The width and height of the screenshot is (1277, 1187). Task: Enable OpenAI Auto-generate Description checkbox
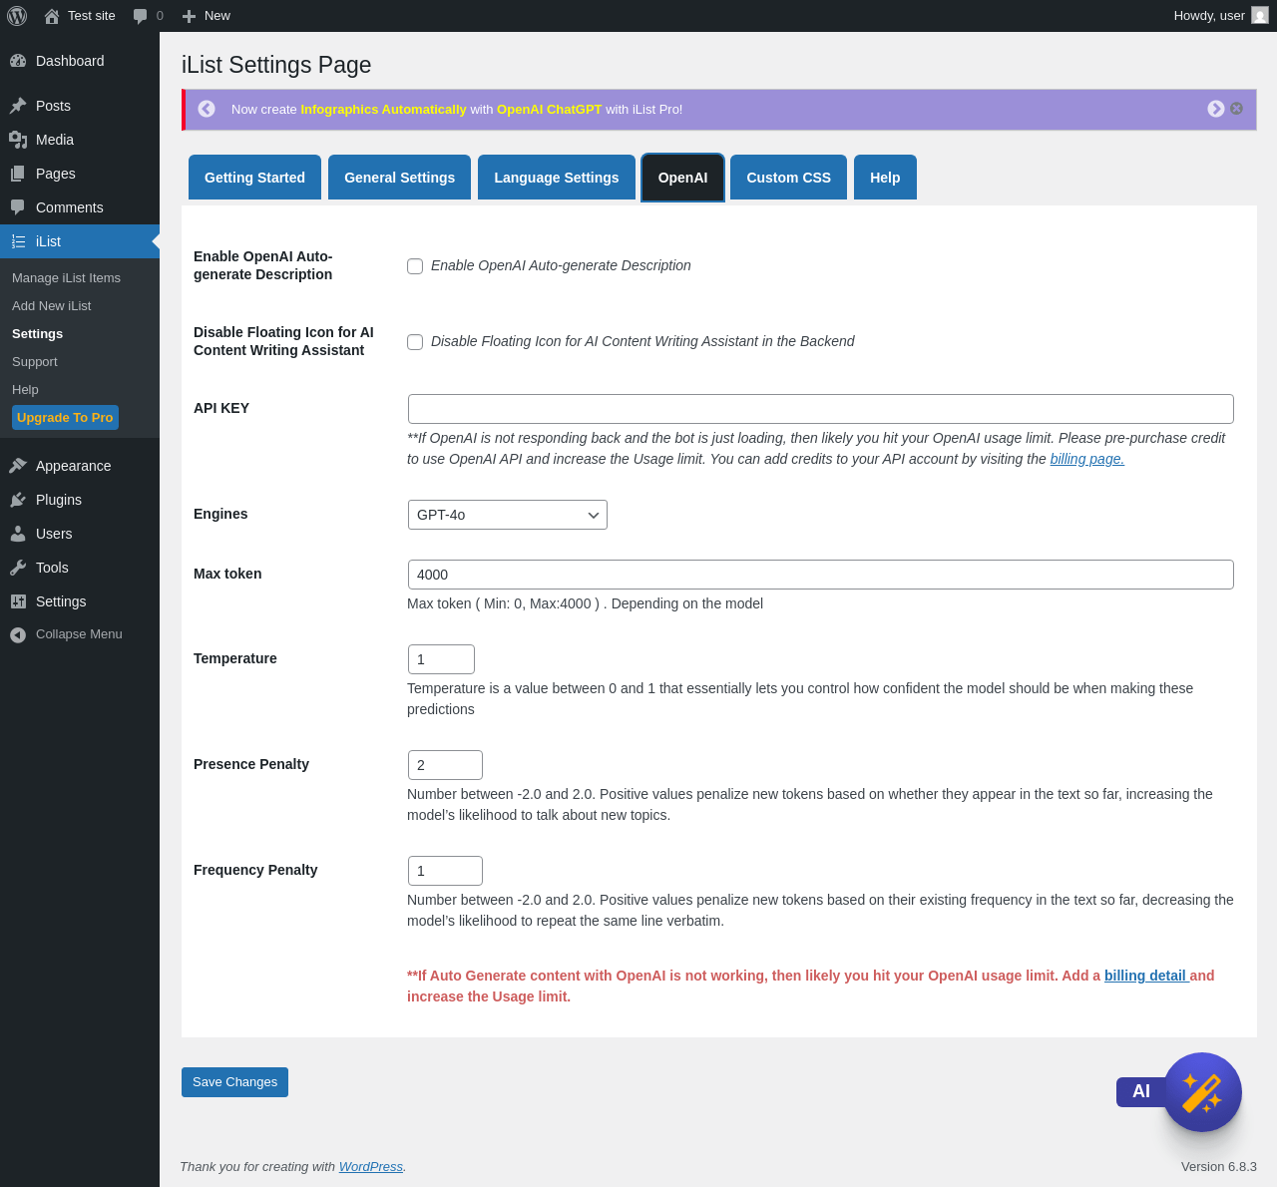pos(415,266)
